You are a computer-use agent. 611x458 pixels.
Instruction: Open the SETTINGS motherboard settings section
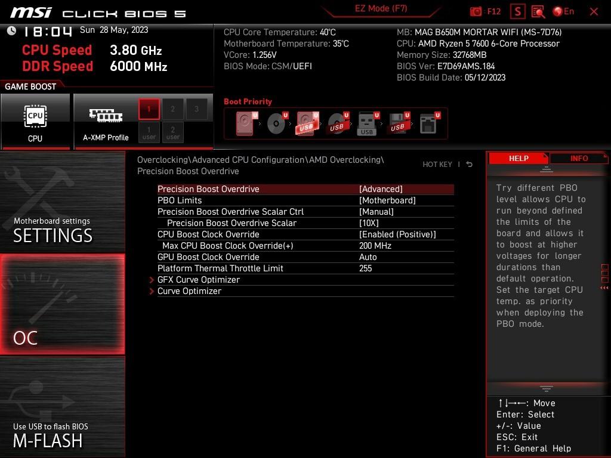62,202
